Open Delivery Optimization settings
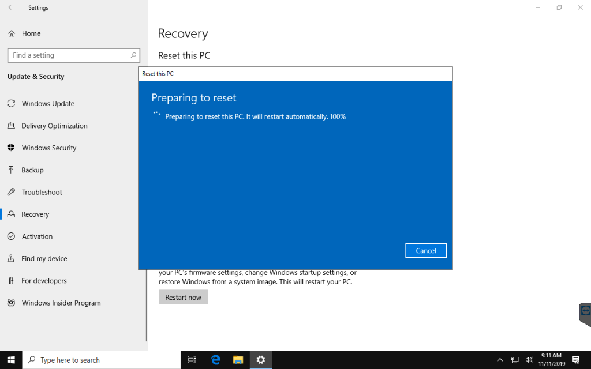The height and width of the screenshot is (369, 591). tap(54, 126)
